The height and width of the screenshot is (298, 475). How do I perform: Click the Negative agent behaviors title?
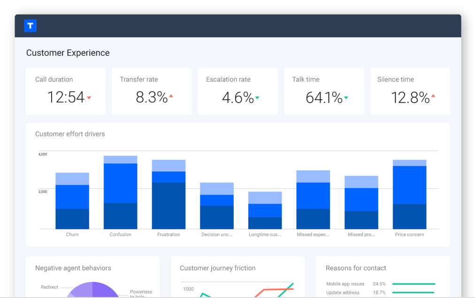click(73, 268)
